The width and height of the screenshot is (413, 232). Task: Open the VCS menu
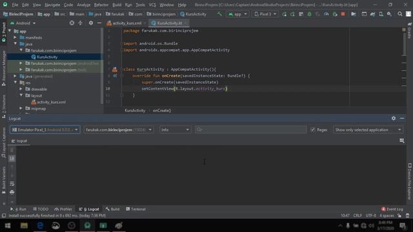click(x=152, y=5)
